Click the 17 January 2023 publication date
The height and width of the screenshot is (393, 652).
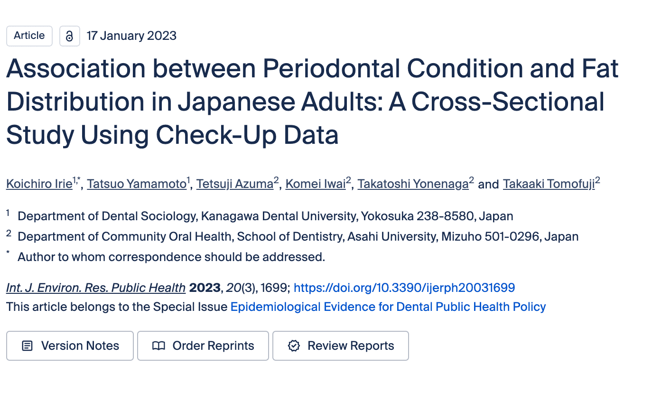click(131, 36)
